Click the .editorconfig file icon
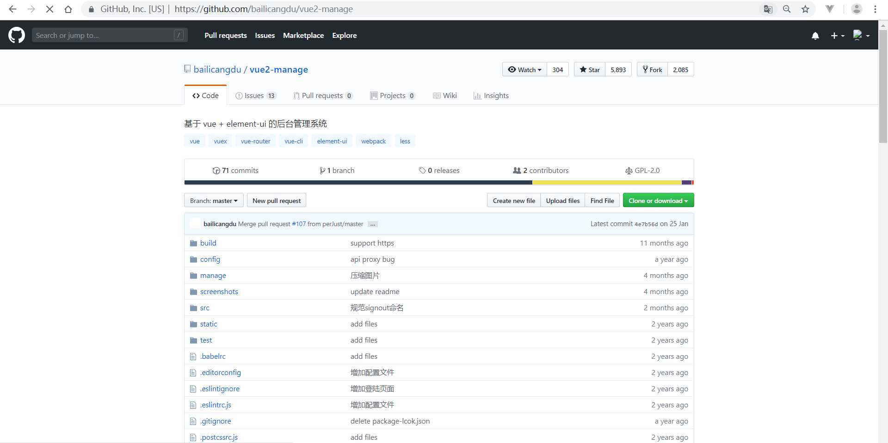Image resolution: width=888 pixels, height=443 pixels. (x=193, y=373)
